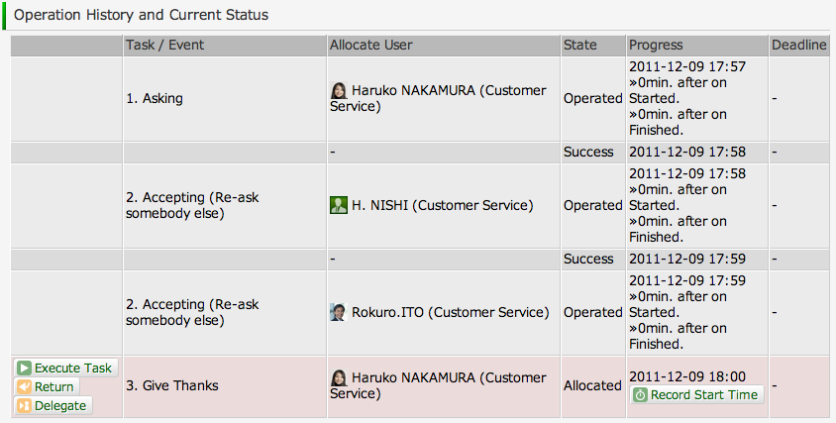Select the Task / Event column header
The width and height of the screenshot is (836, 423).
[x=165, y=46]
